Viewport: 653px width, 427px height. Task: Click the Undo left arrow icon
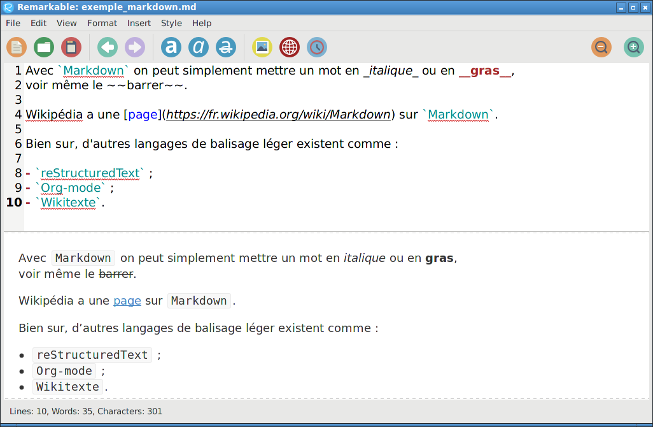(x=108, y=47)
